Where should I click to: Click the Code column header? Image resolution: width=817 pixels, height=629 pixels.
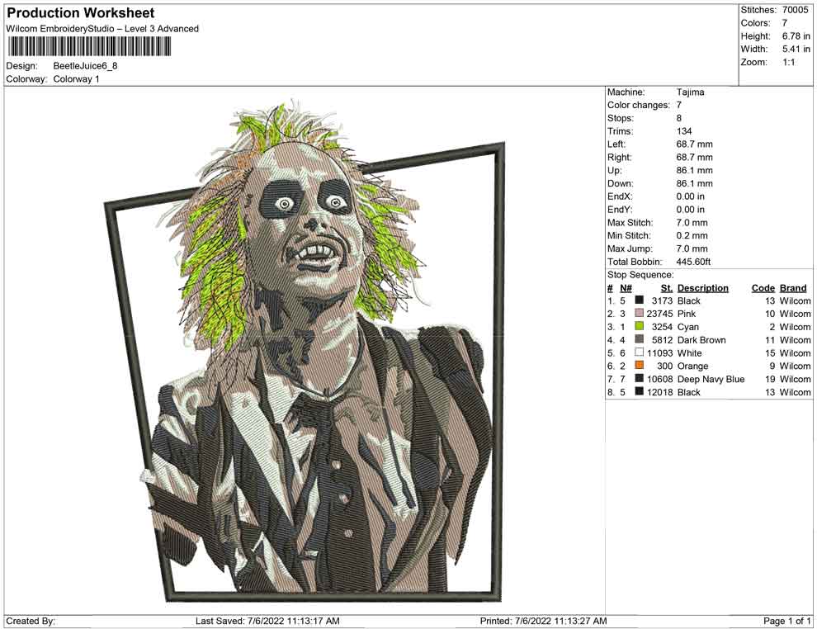(x=763, y=288)
